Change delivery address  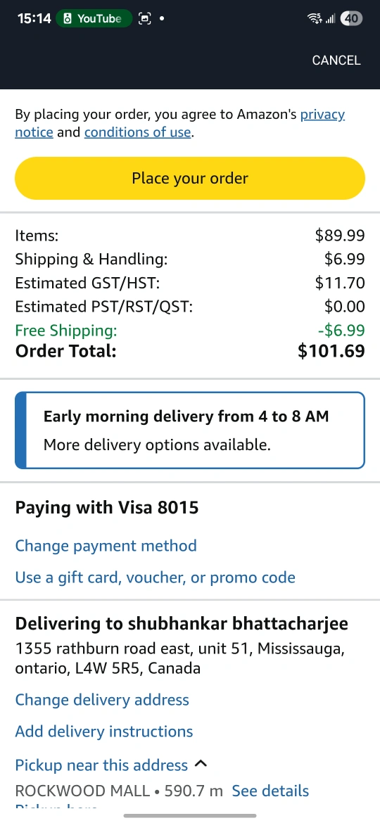pos(102,700)
